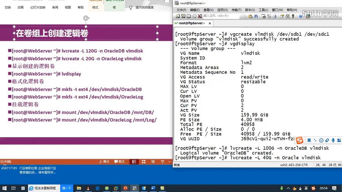Click the Print Screen toolbar icon

263,16
